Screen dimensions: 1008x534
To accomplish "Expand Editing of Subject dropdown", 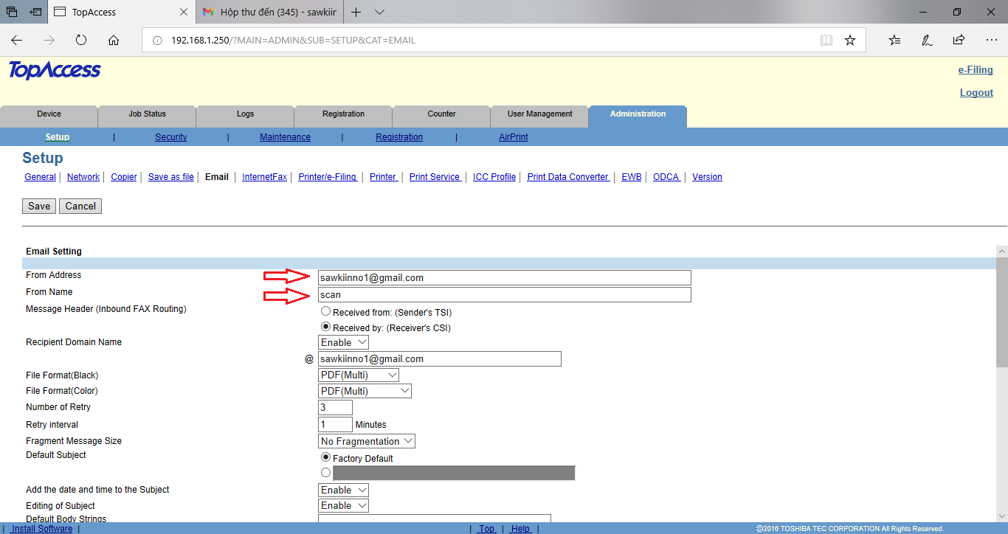I will click(343, 505).
